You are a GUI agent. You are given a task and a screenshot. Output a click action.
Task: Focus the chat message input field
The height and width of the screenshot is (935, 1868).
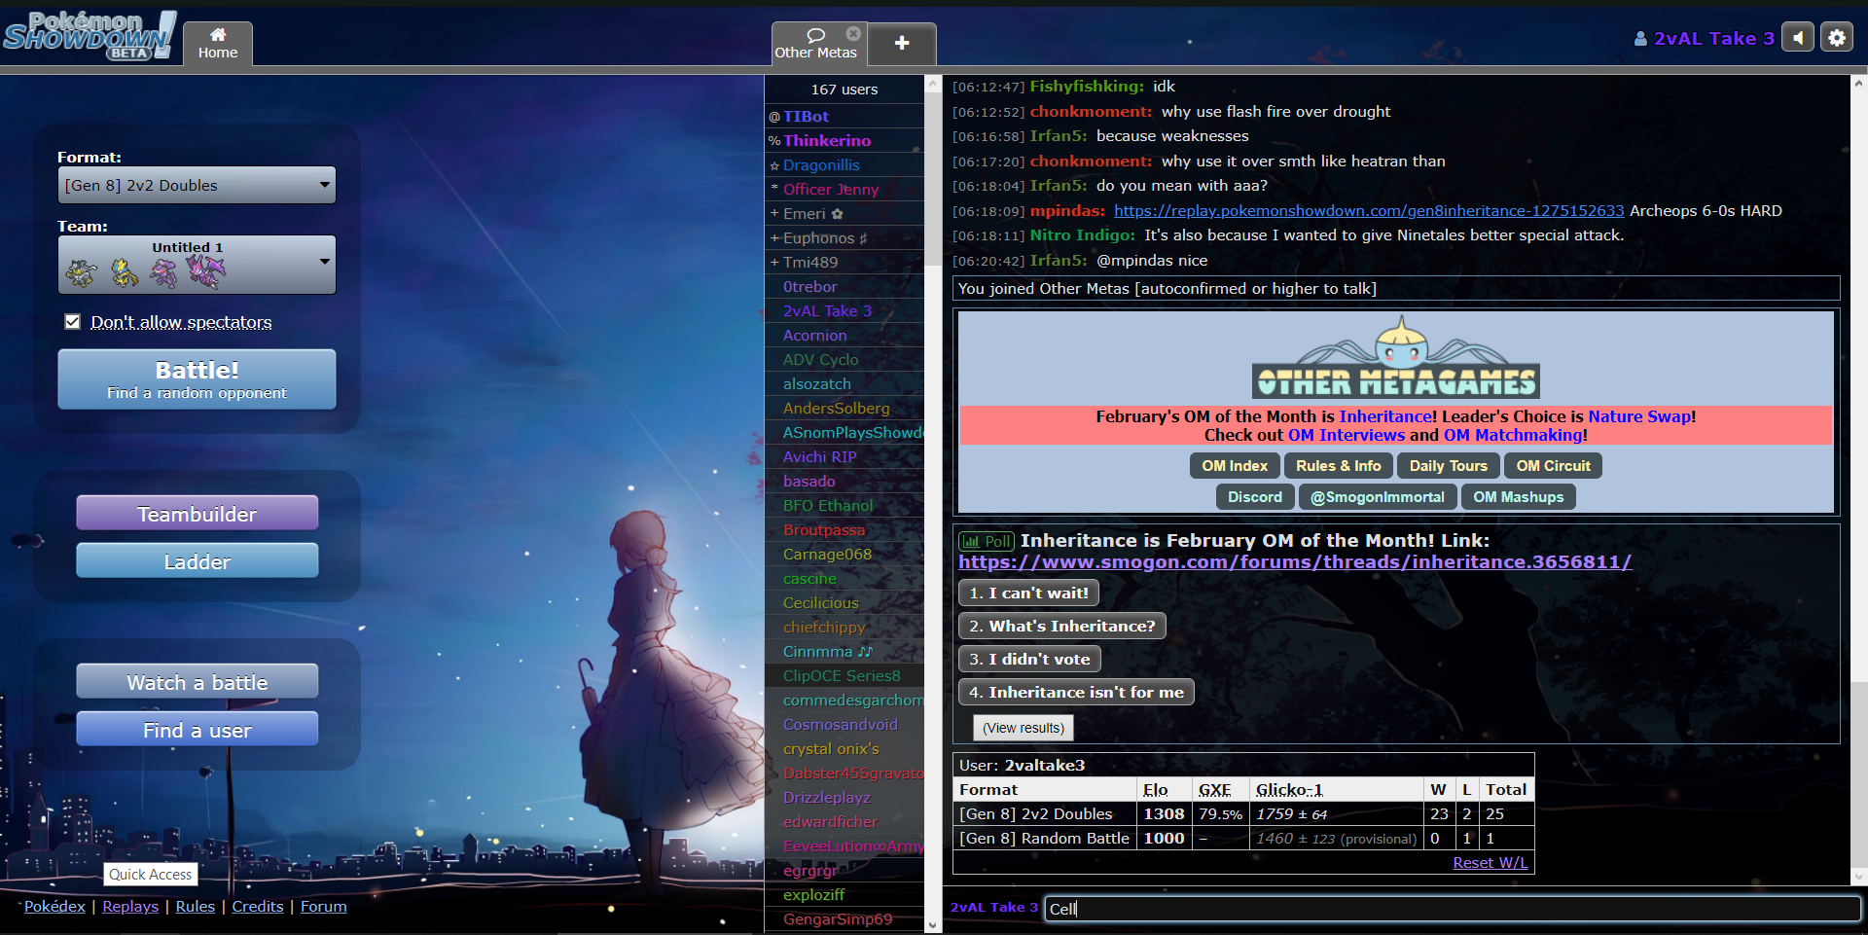click(1450, 909)
